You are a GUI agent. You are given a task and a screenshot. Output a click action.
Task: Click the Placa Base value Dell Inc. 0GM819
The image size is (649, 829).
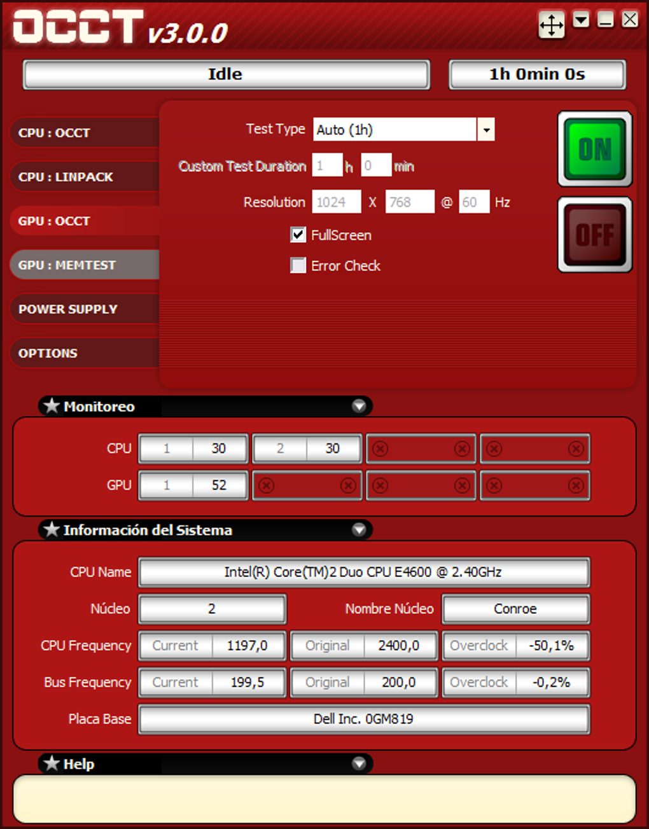pos(364,720)
